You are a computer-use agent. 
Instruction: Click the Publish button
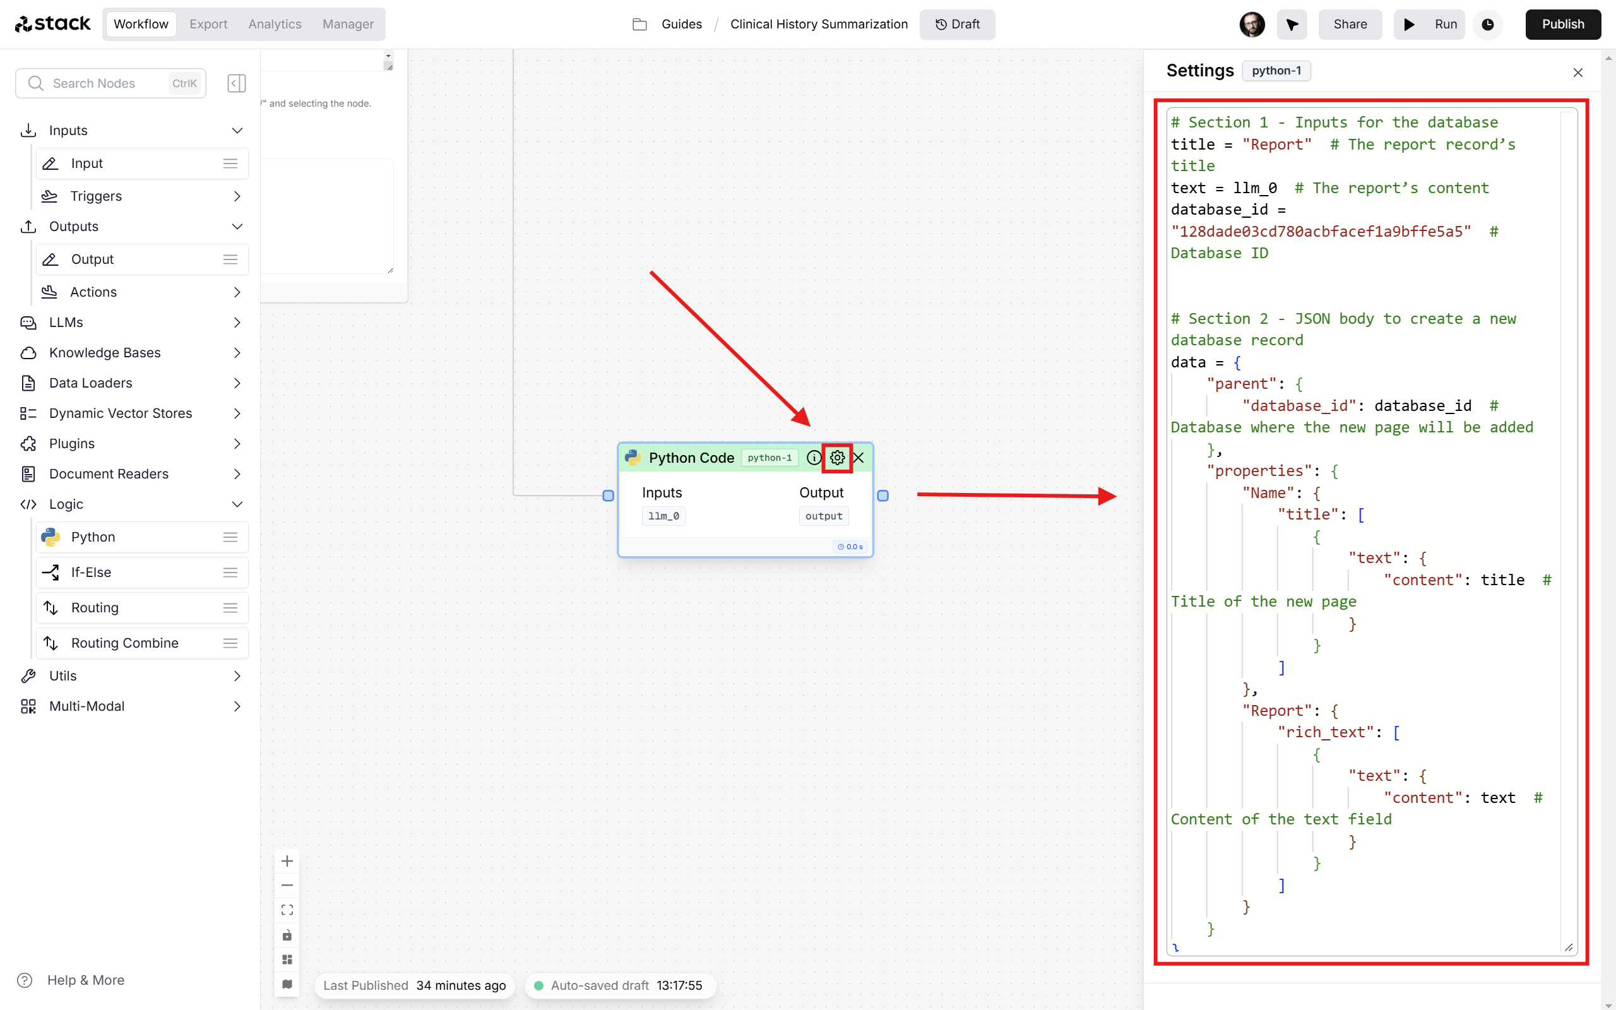coord(1562,23)
